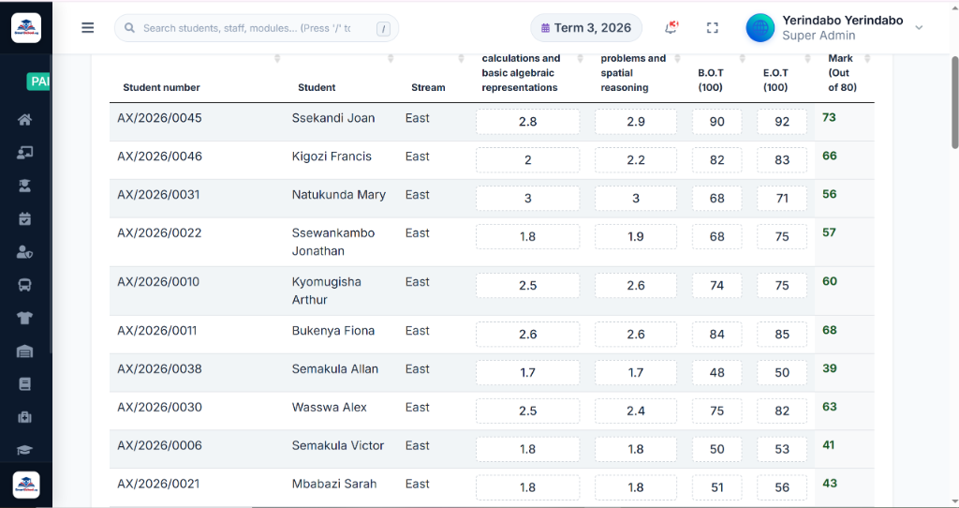
Task: Open the t-shirt uniform sidebar icon
Action: pyautogui.click(x=24, y=318)
